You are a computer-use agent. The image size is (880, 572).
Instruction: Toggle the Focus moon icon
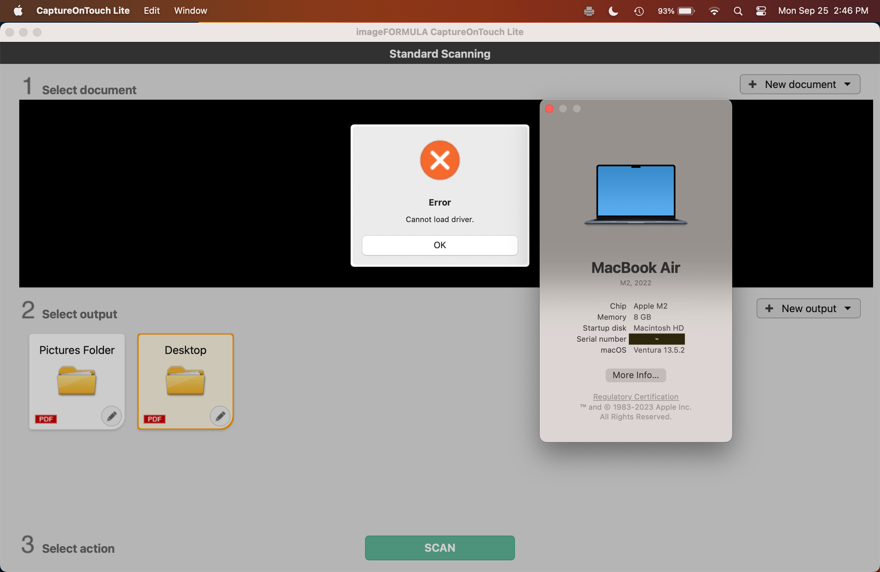[x=613, y=11]
